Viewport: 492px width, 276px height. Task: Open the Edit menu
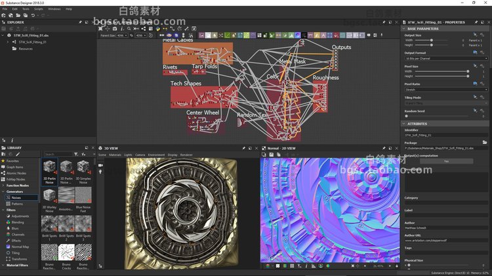14,9
